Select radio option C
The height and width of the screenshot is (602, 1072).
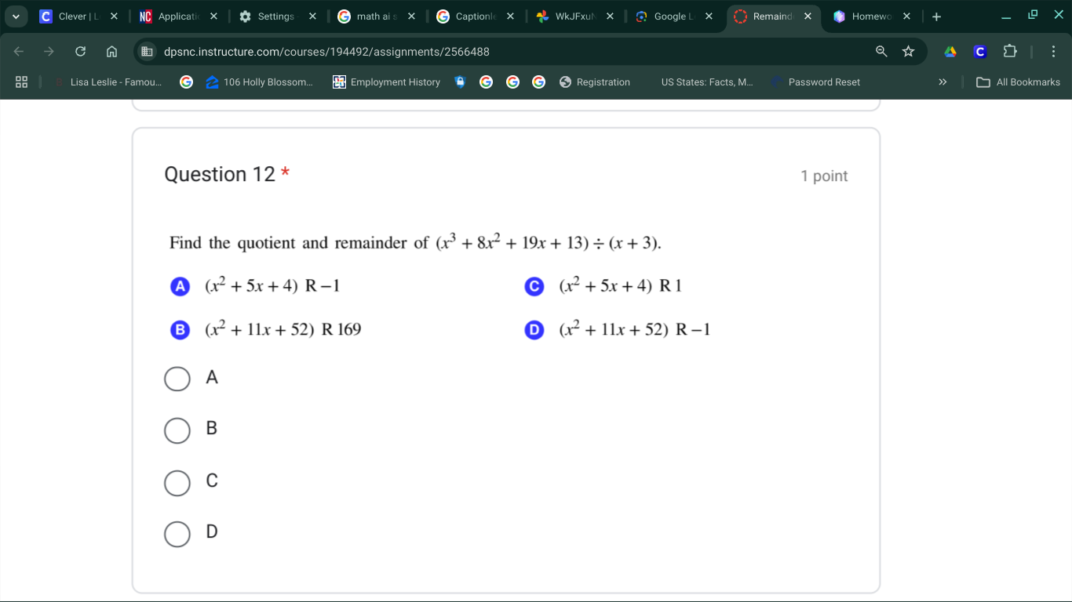point(177,483)
